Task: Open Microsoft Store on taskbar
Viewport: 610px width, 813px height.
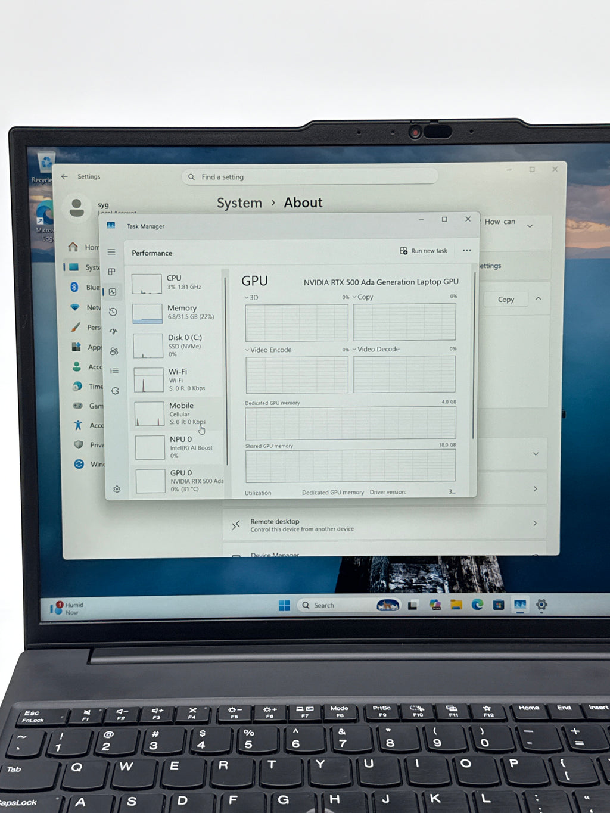Action: click(499, 605)
